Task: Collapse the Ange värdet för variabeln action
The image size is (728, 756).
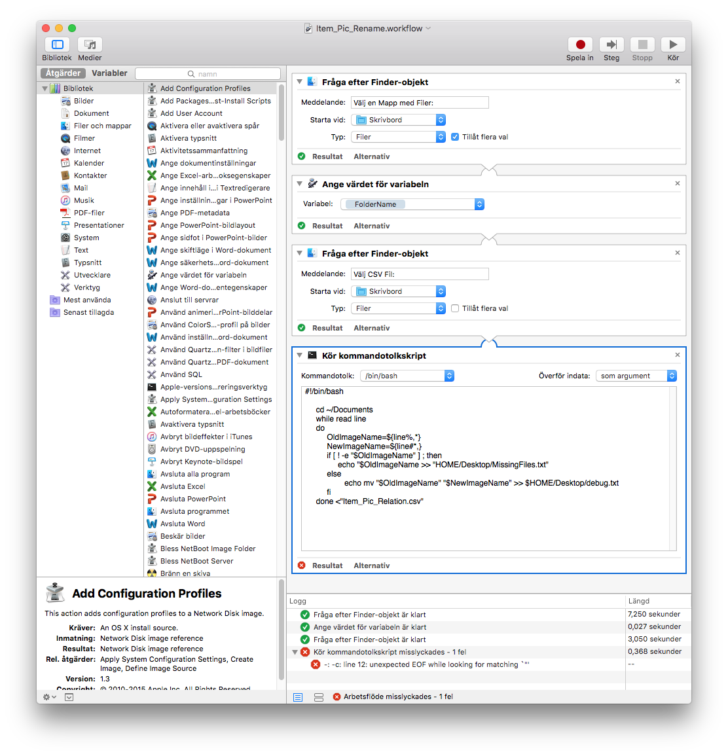Action: [x=299, y=184]
